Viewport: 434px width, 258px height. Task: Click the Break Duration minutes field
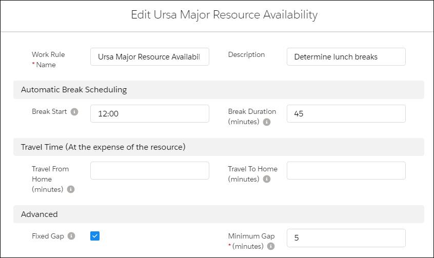click(346, 113)
